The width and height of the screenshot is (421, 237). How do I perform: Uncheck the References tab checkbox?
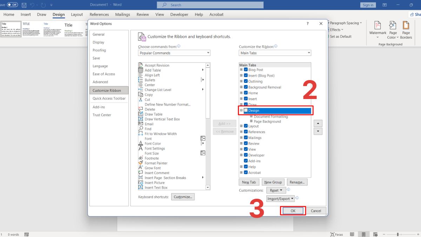[x=246, y=132]
